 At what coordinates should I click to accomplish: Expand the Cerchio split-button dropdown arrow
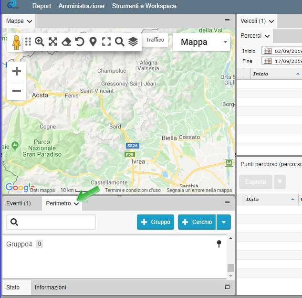[224, 222]
